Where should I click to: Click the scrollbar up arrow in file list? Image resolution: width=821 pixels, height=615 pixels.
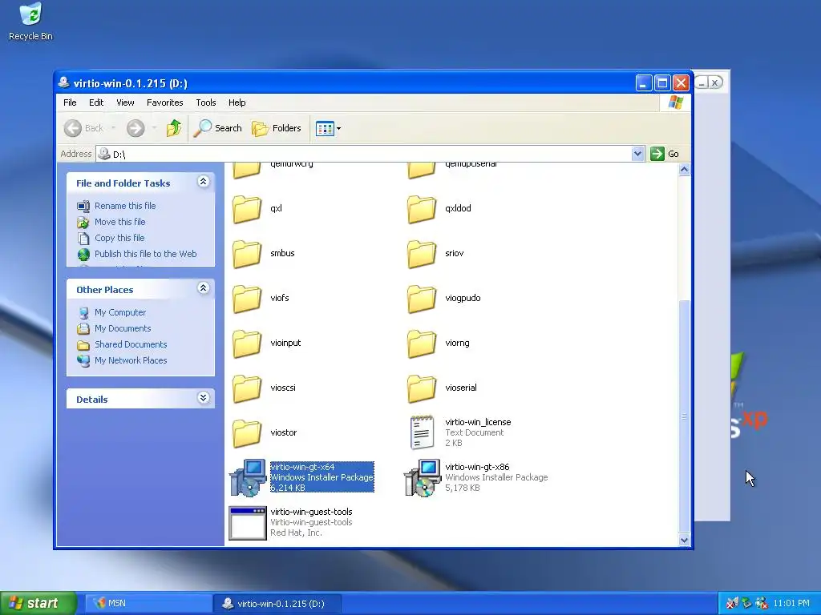(x=684, y=170)
